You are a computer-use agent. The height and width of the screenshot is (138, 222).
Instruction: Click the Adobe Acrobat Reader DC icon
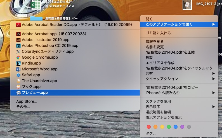tap(18, 25)
